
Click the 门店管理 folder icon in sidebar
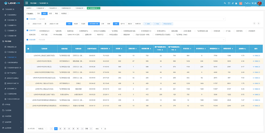coord(3,110)
